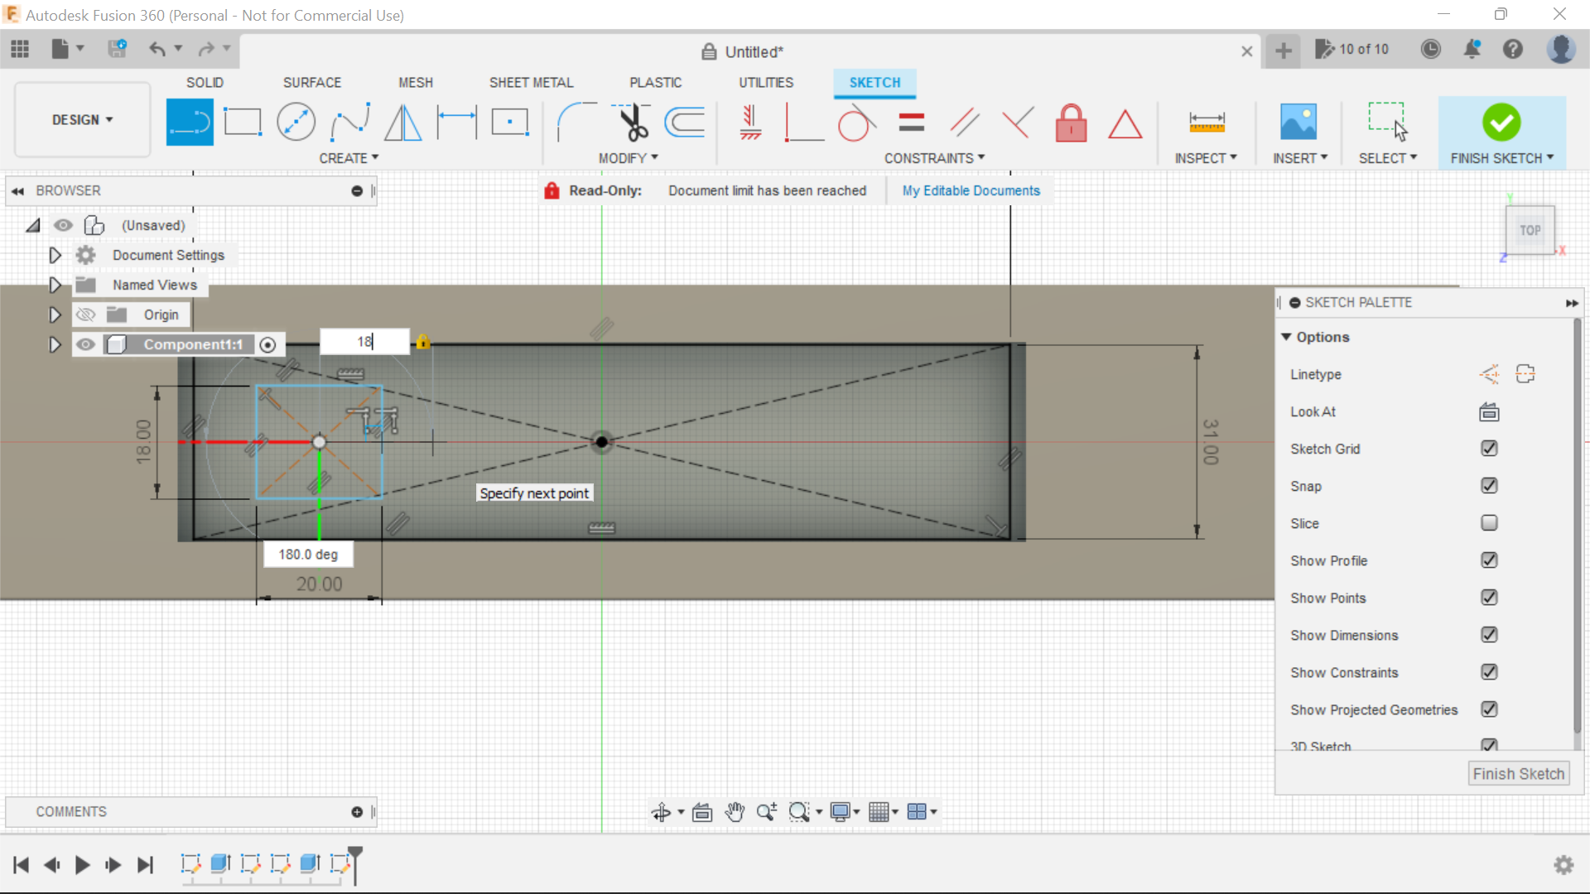
Task: Open the DESIGN workspace dropdown
Action: pos(81,119)
